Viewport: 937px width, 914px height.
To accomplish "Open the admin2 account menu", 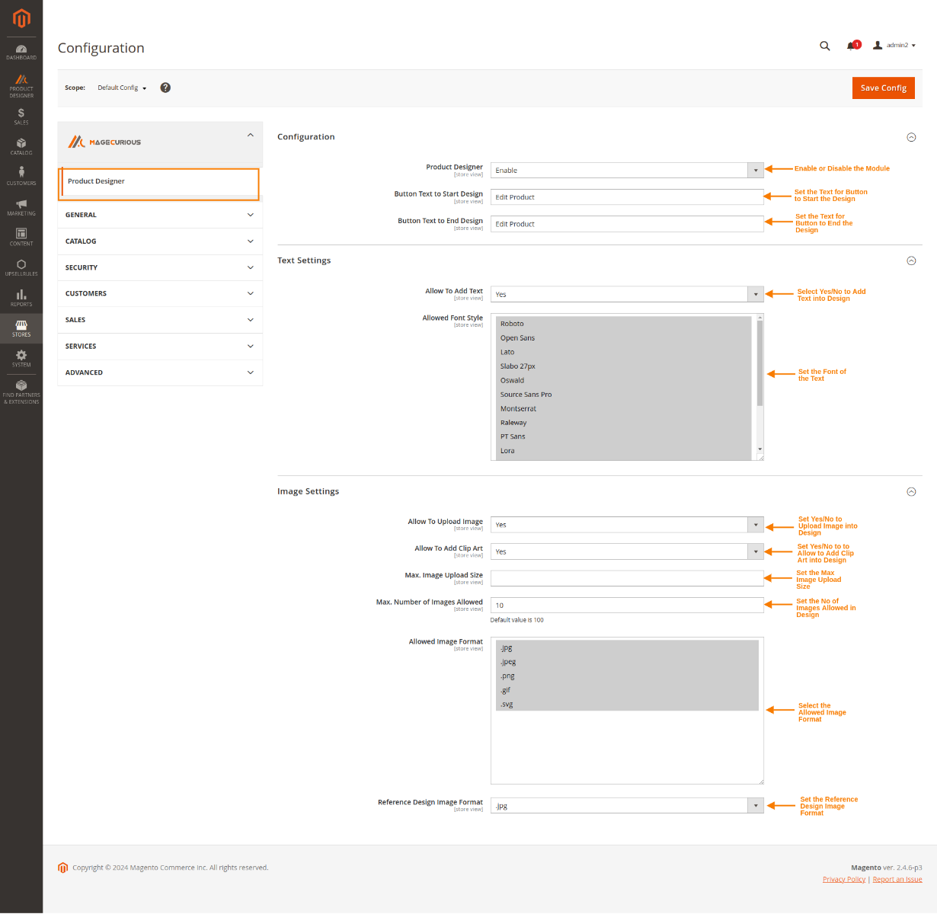I will tap(893, 45).
